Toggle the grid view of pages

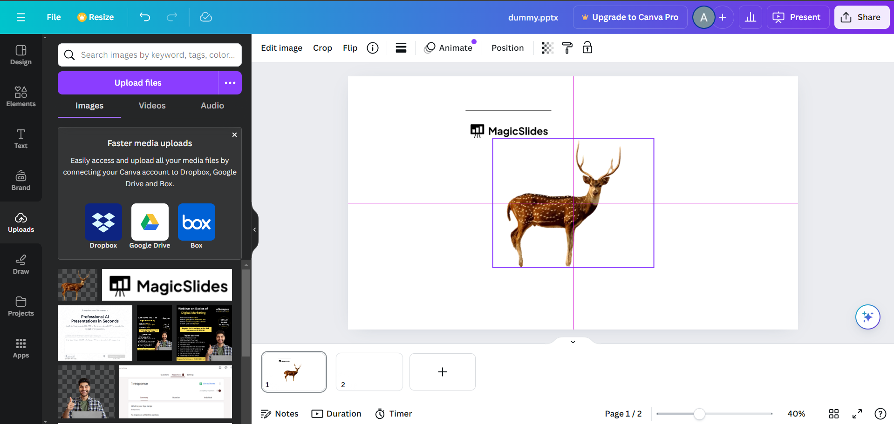click(833, 414)
